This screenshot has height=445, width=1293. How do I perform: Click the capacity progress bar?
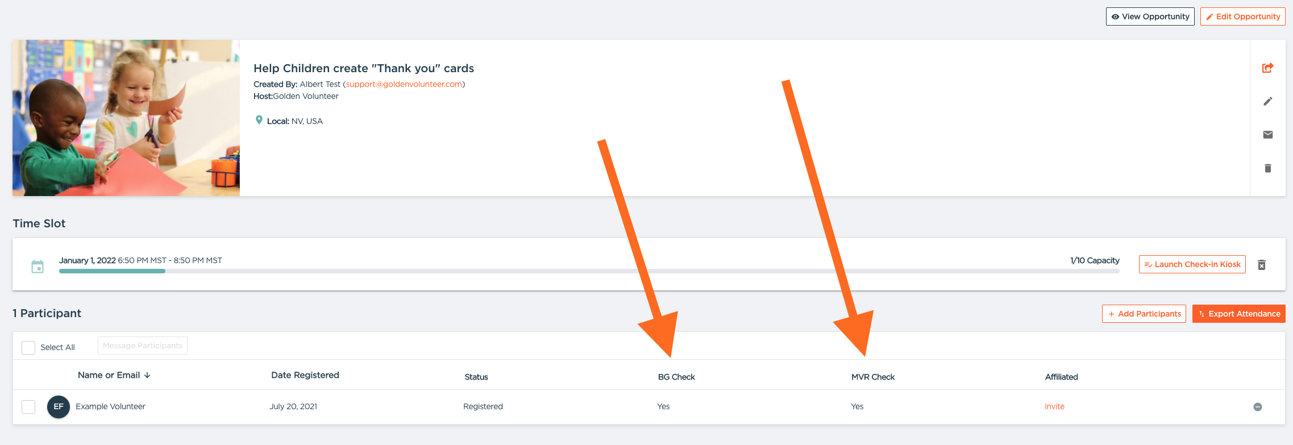click(x=589, y=271)
